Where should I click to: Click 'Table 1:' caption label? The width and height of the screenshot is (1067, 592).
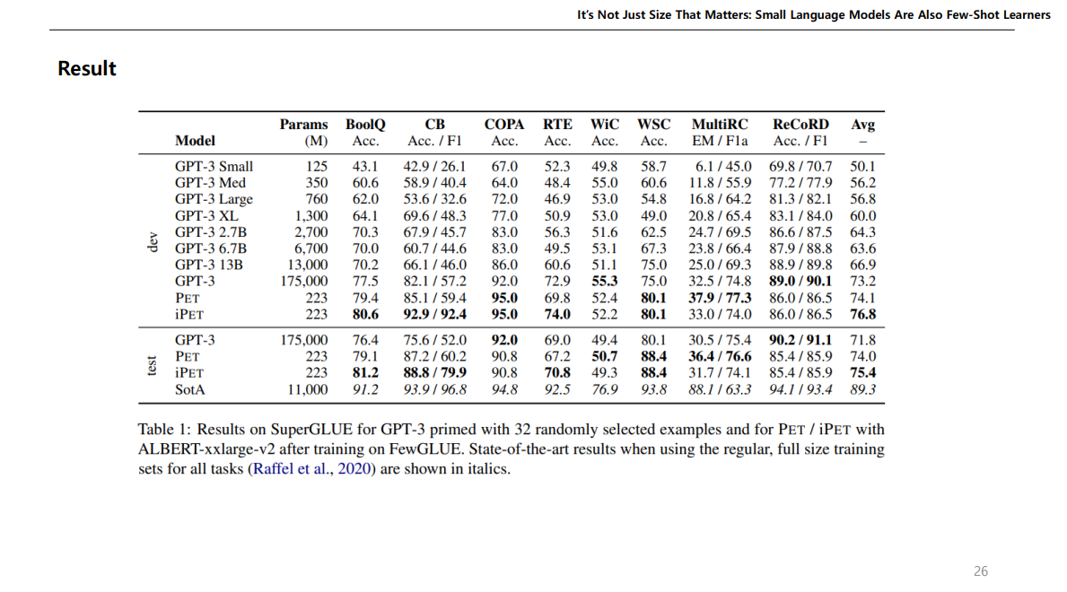[x=163, y=430]
